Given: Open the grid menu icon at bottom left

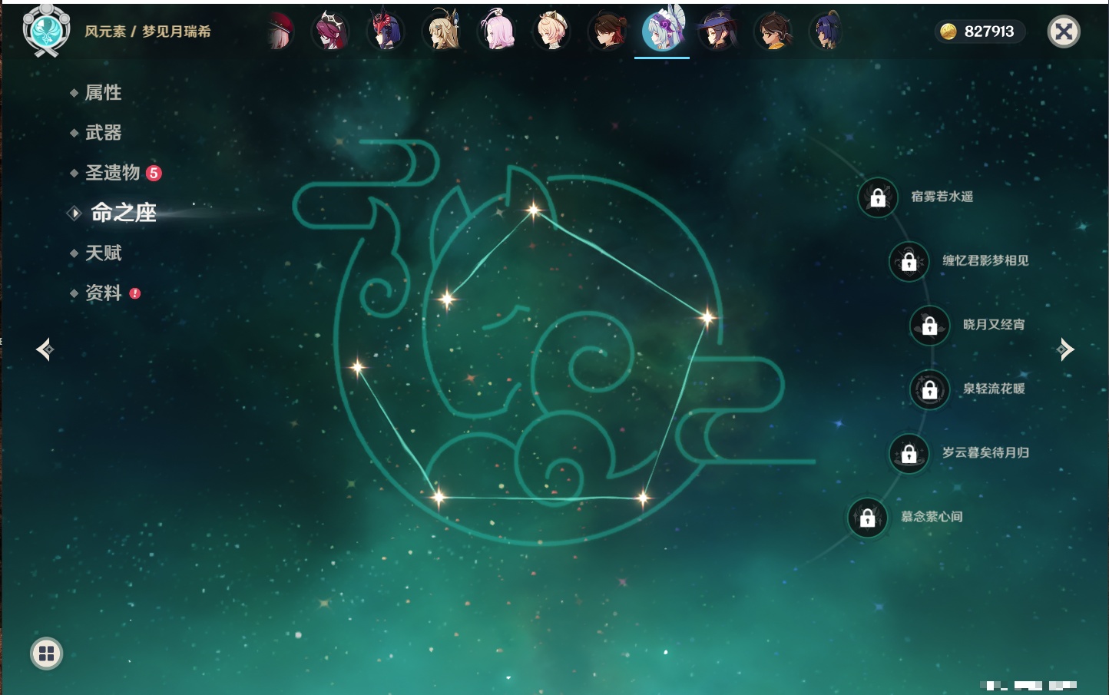Looking at the screenshot, I should pyautogui.click(x=46, y=654).
